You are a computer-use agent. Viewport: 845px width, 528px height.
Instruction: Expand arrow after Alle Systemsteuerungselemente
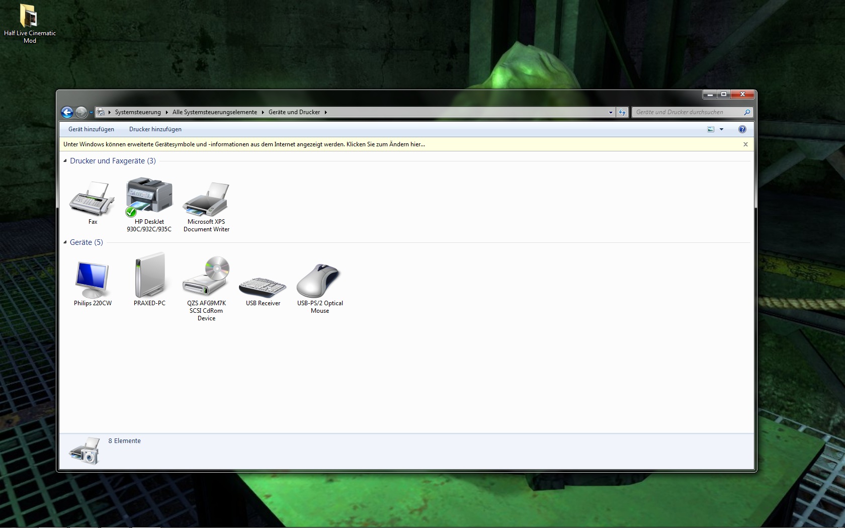(263, 112)
